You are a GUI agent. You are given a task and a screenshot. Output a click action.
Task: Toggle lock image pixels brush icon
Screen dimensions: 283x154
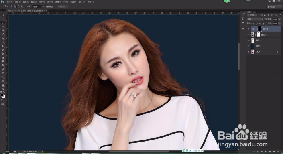click(x=257, y=24)
